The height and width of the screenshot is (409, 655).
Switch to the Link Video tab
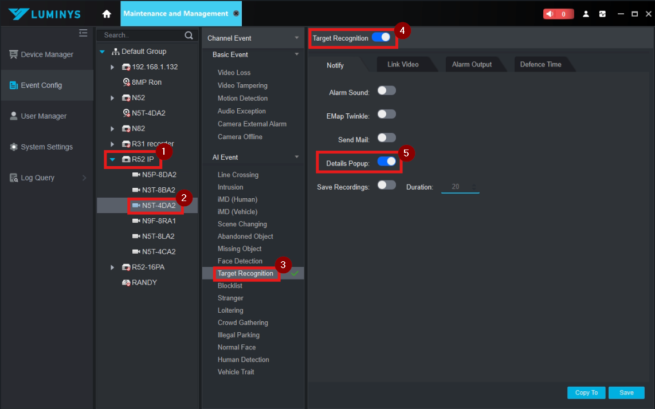(x=403, y=64)
